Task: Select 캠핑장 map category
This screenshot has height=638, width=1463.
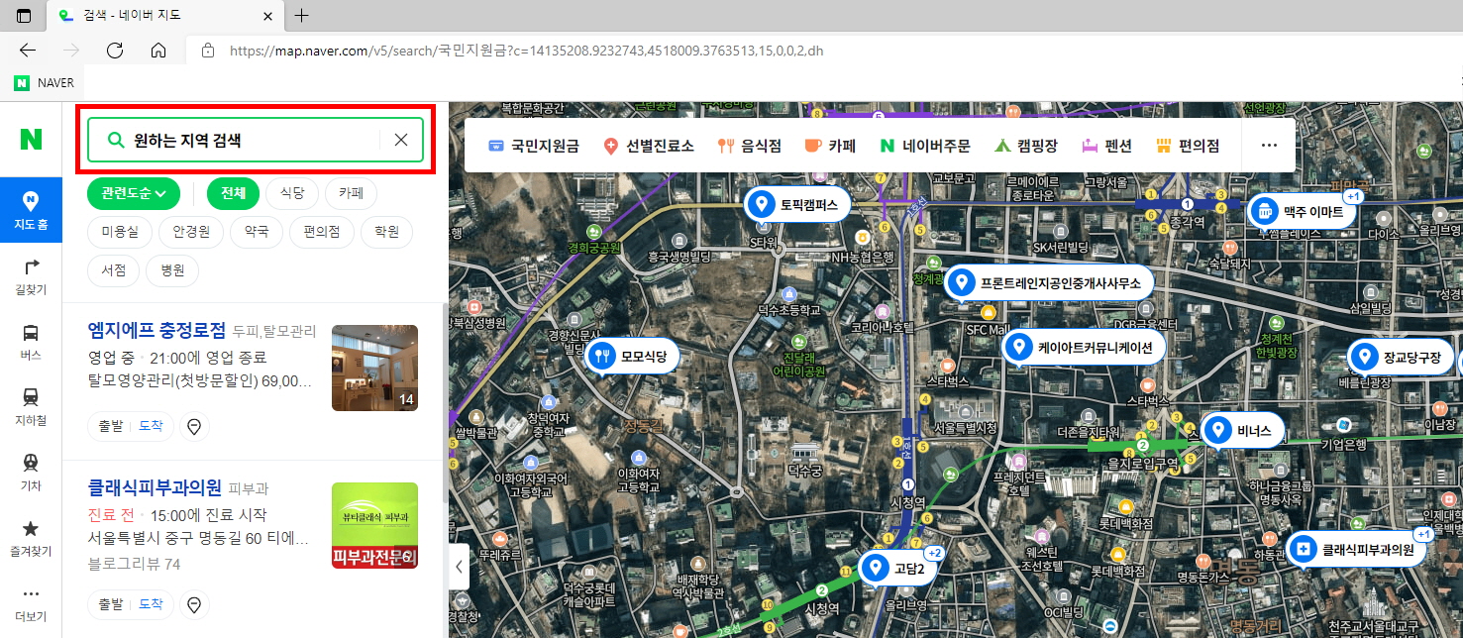Action: [1026, 146]
